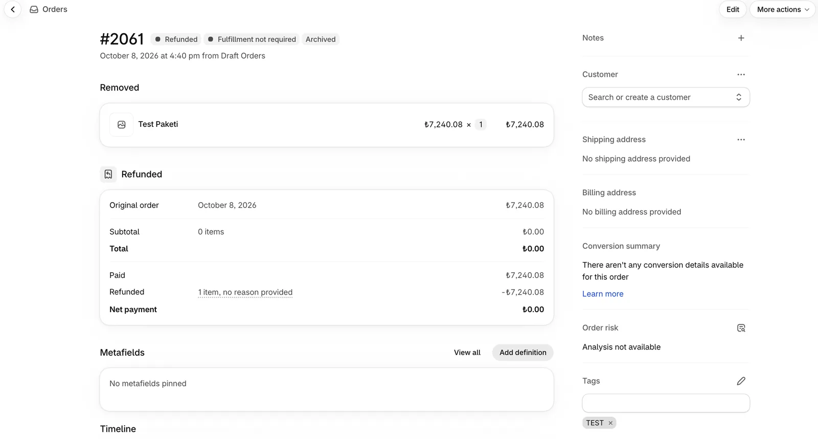Click 'No shipping address provided' text

click(636, 159)
